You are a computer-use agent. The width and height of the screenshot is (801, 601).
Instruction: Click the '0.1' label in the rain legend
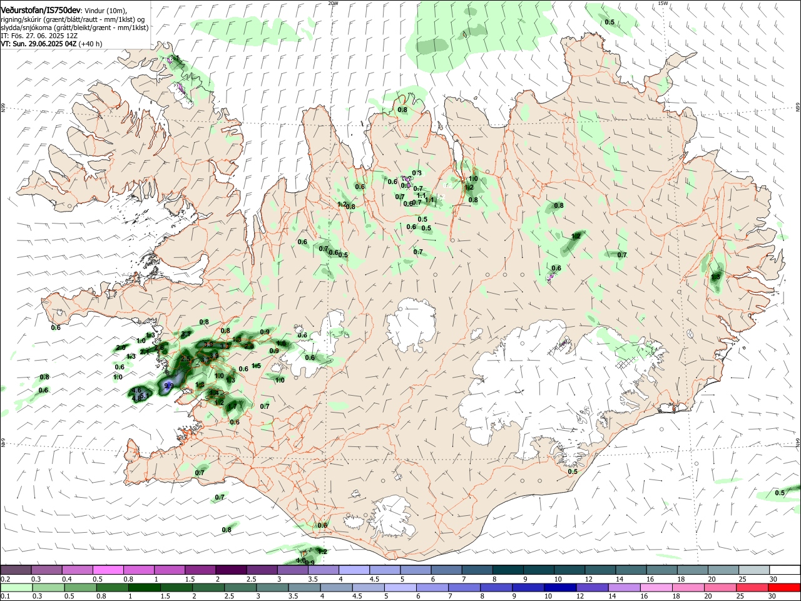point(6,597)
